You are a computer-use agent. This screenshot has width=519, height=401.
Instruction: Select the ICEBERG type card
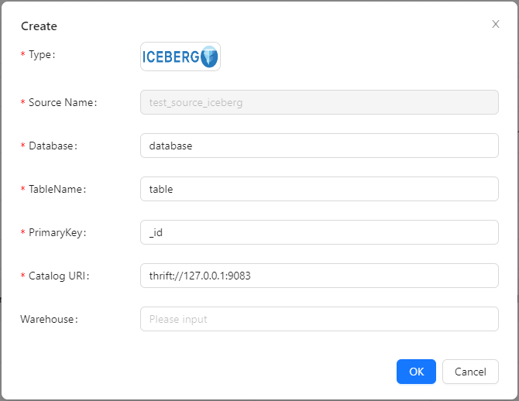pos(180,57)
